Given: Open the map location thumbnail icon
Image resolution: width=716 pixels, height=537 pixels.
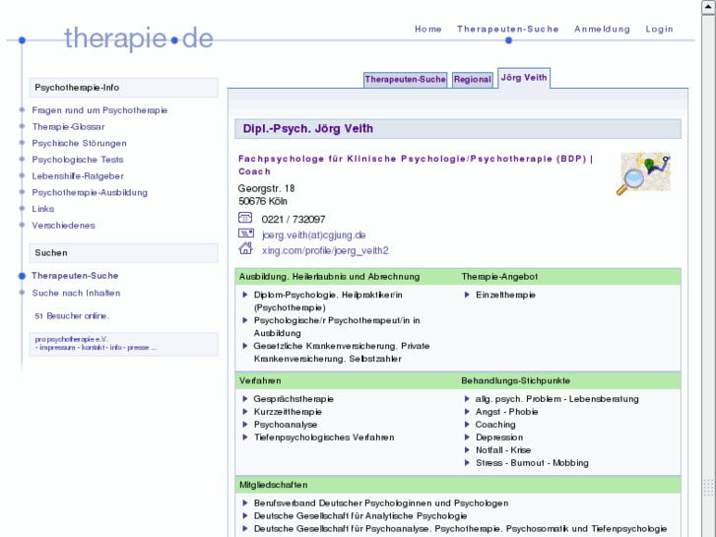Looking at the screenshot, I should click(643, 173).
